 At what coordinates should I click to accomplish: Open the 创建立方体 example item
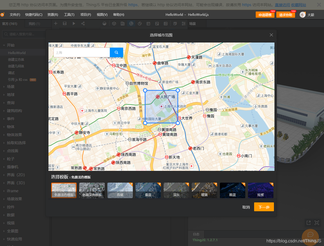[x=16, y=59]
